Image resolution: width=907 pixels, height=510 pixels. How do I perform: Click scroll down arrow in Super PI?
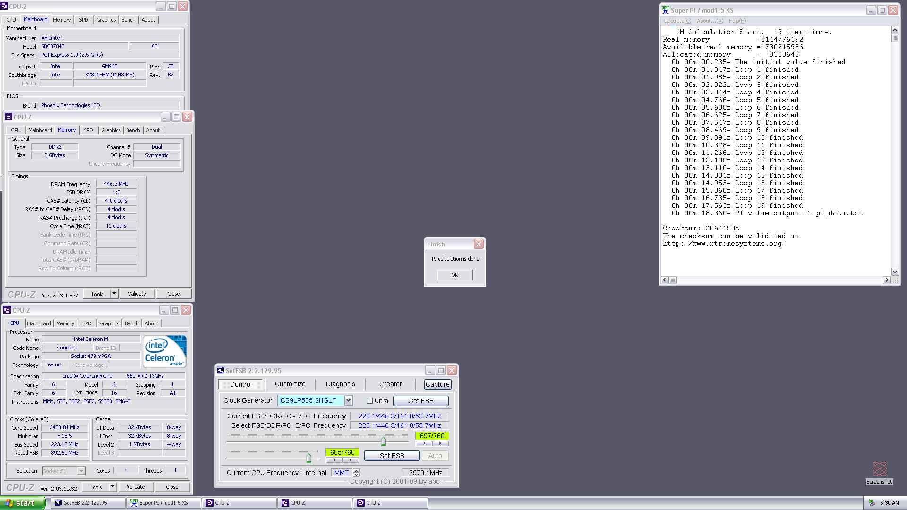895,272
